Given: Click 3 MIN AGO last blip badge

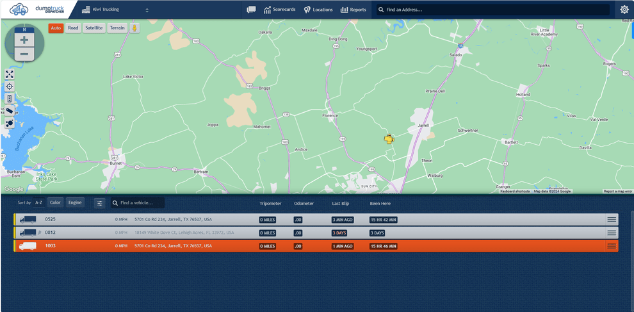Looking at the screenshot, I should (x=343, y=220).
